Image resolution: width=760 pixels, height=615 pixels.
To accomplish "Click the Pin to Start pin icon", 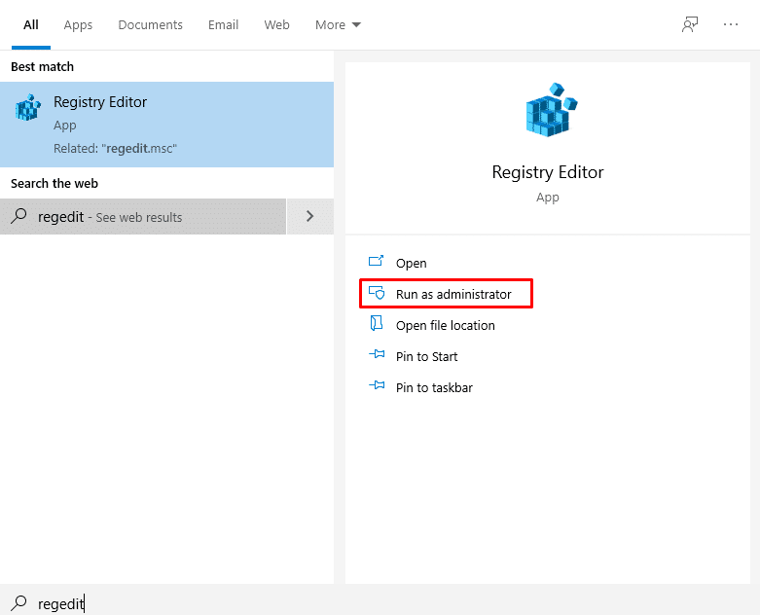I will (x=378, y=356).
